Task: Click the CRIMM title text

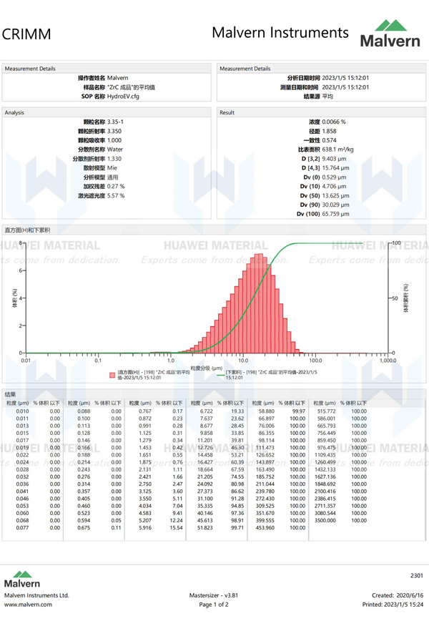Action: [26, 34]
